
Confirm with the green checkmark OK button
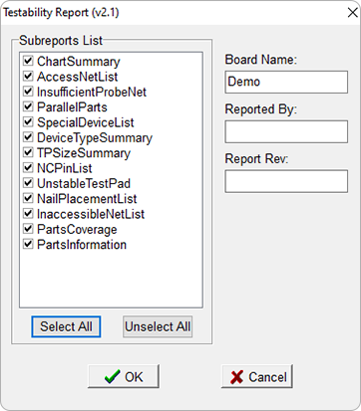pos(124,376)
